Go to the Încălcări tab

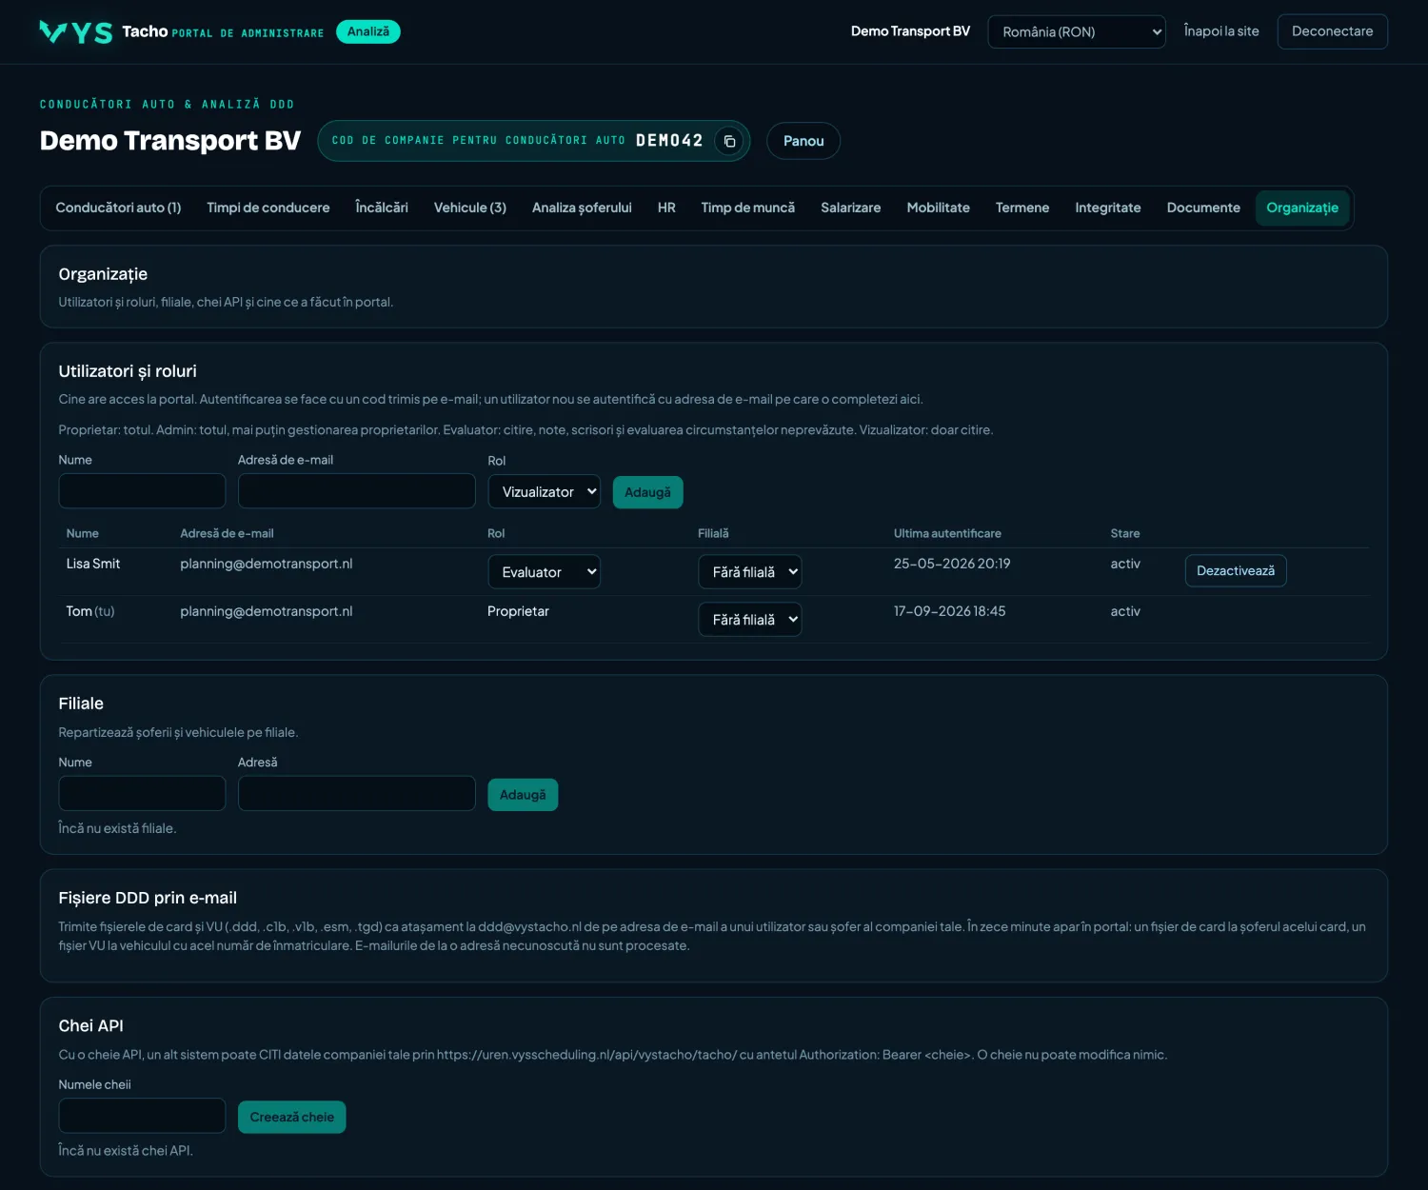[x=382, y=208]
